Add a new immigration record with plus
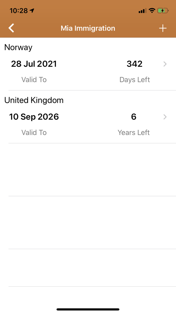The image size is (176, 314). (163, 28)
